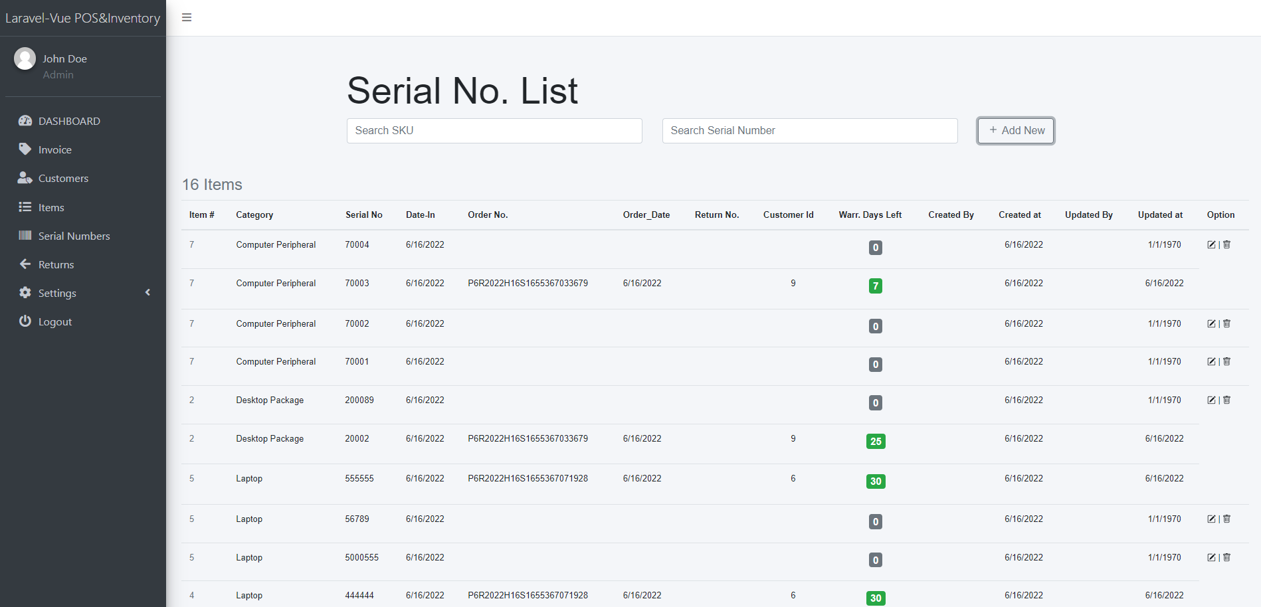Open the Serial Numbers menu item
The image size is (1261, 607).
coord(83,236)
